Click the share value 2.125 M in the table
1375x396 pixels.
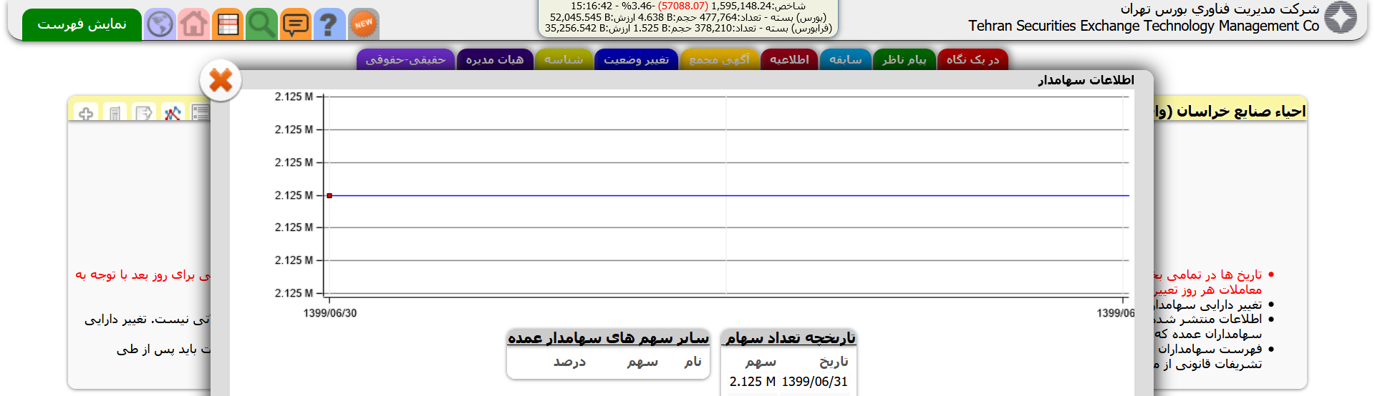click(752, 382)
